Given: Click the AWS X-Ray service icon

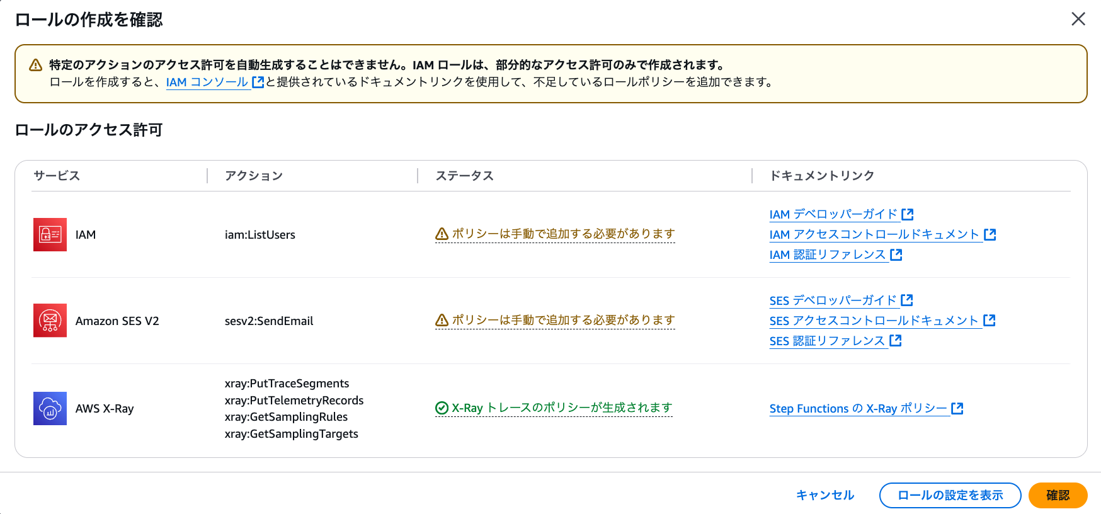Looking at the screenshot, I should point(50,408).
